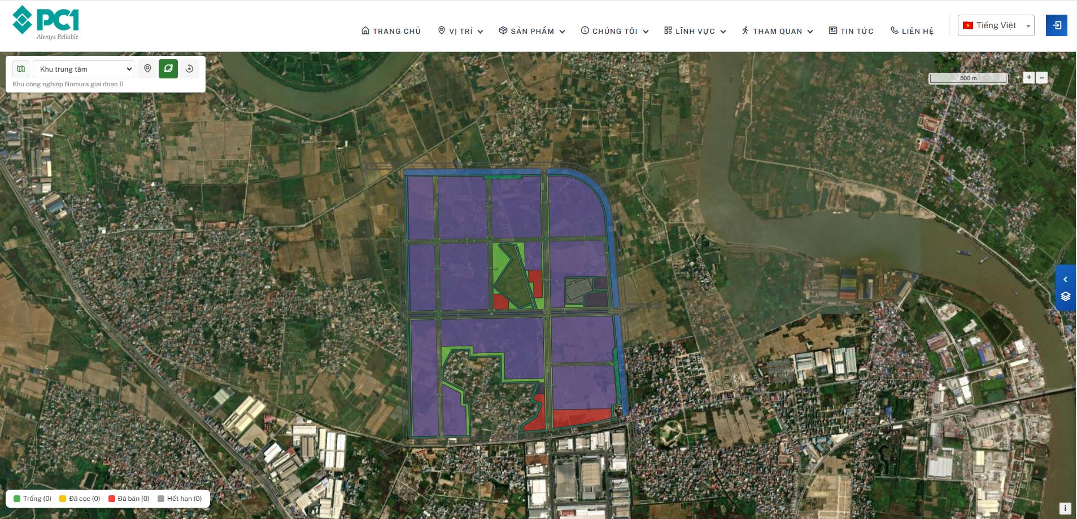Click the yellow Đã cọc legend swatch
1077x519 pixels.
63,499
